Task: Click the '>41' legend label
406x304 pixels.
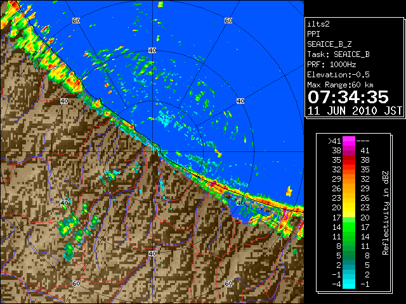Action: pyautogui.click(x=334, y=141)
